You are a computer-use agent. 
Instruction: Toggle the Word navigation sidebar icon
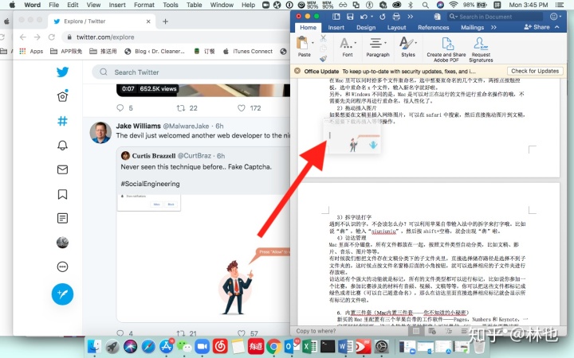coord(336,17)
